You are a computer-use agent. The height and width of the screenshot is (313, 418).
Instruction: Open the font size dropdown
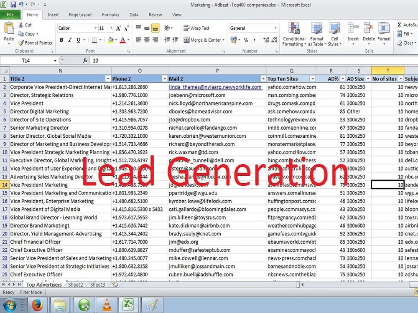(111, 28)
